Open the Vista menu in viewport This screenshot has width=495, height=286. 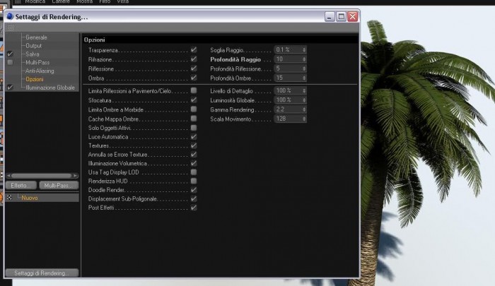point(123,1)
